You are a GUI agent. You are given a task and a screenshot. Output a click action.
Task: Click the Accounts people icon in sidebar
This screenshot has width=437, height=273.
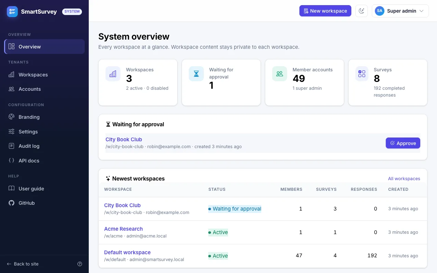[11, 89]
